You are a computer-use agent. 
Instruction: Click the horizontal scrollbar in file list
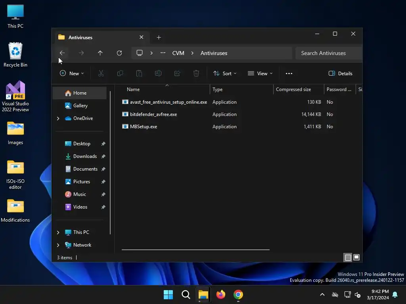195,250
